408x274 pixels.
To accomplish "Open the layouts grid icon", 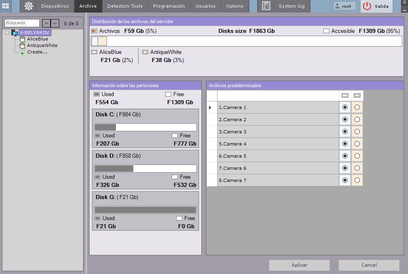I will [6, 6].
